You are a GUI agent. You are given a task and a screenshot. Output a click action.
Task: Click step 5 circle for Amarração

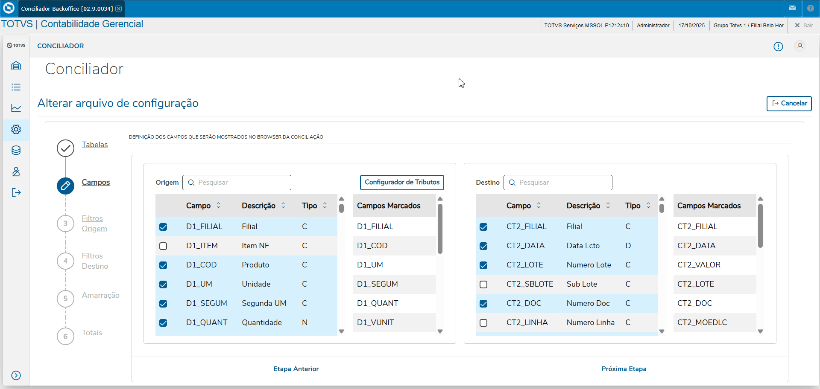pyautogui.click(x=65, y=299)
